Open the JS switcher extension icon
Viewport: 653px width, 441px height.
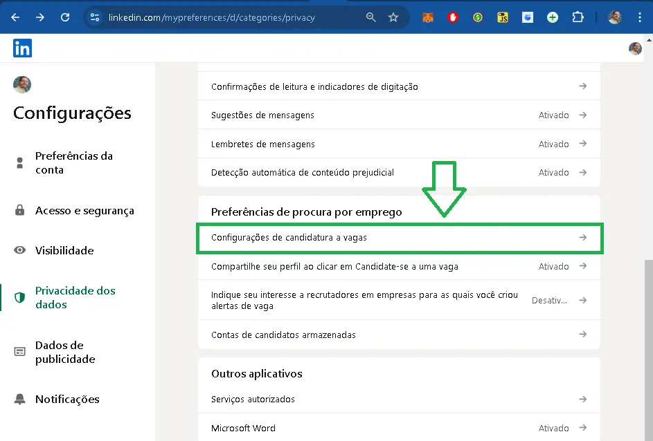click(502, 17)
